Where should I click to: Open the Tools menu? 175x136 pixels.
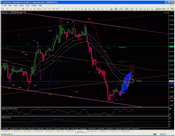[27, 5]
